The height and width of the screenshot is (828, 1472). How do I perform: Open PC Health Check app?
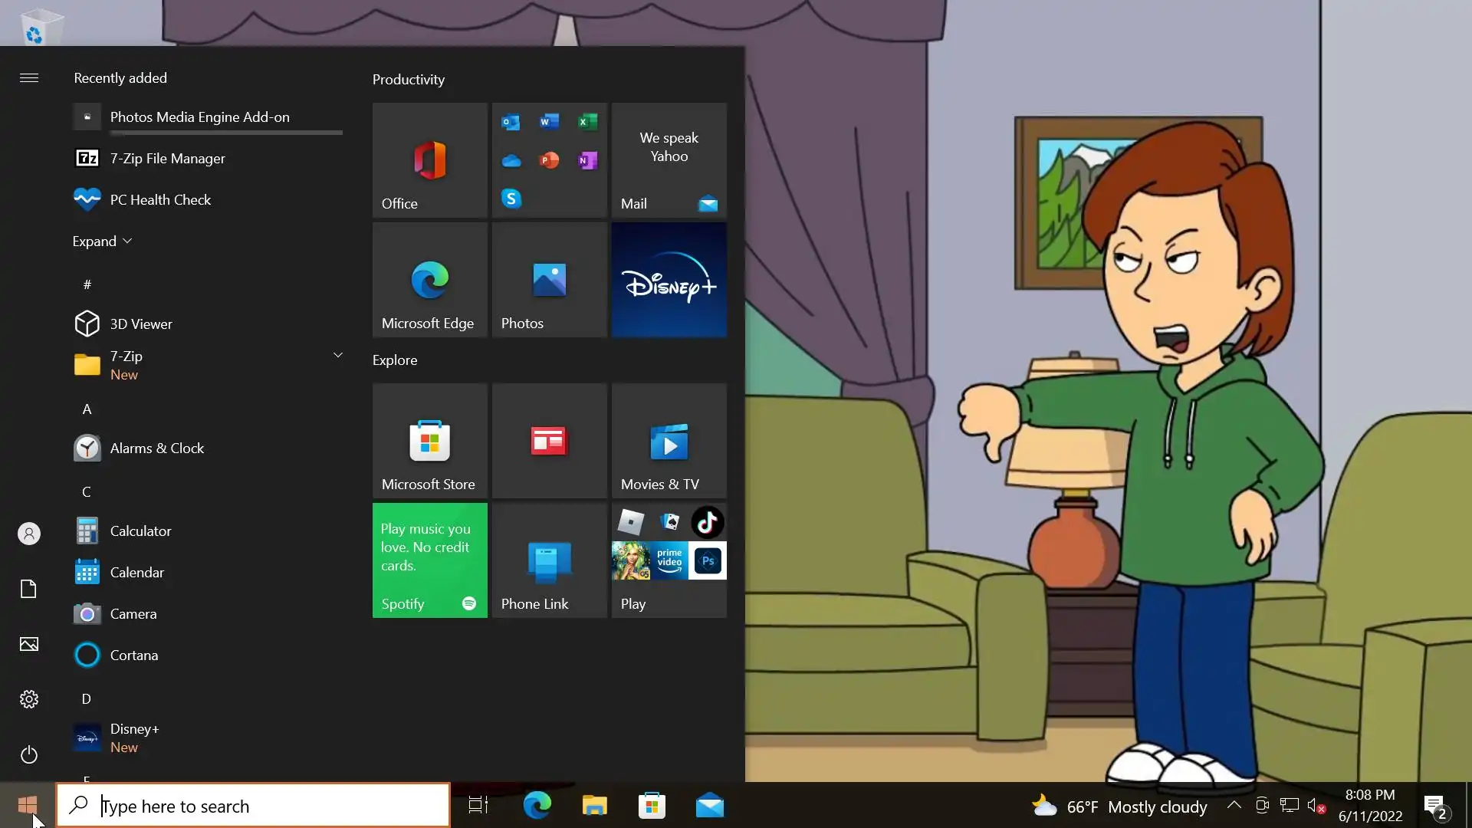[x=160, y=200]
